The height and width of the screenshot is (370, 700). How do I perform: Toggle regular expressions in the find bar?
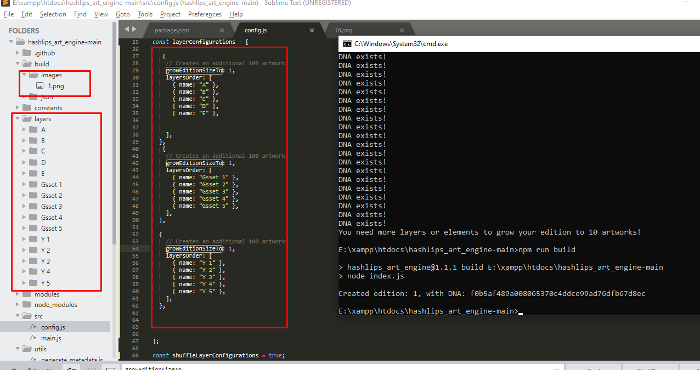(x=14, y=367)
